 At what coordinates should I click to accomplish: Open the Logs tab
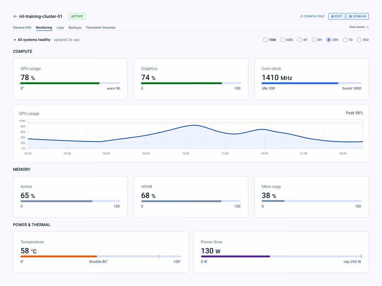pyautogui.click(x=60, y=28)
